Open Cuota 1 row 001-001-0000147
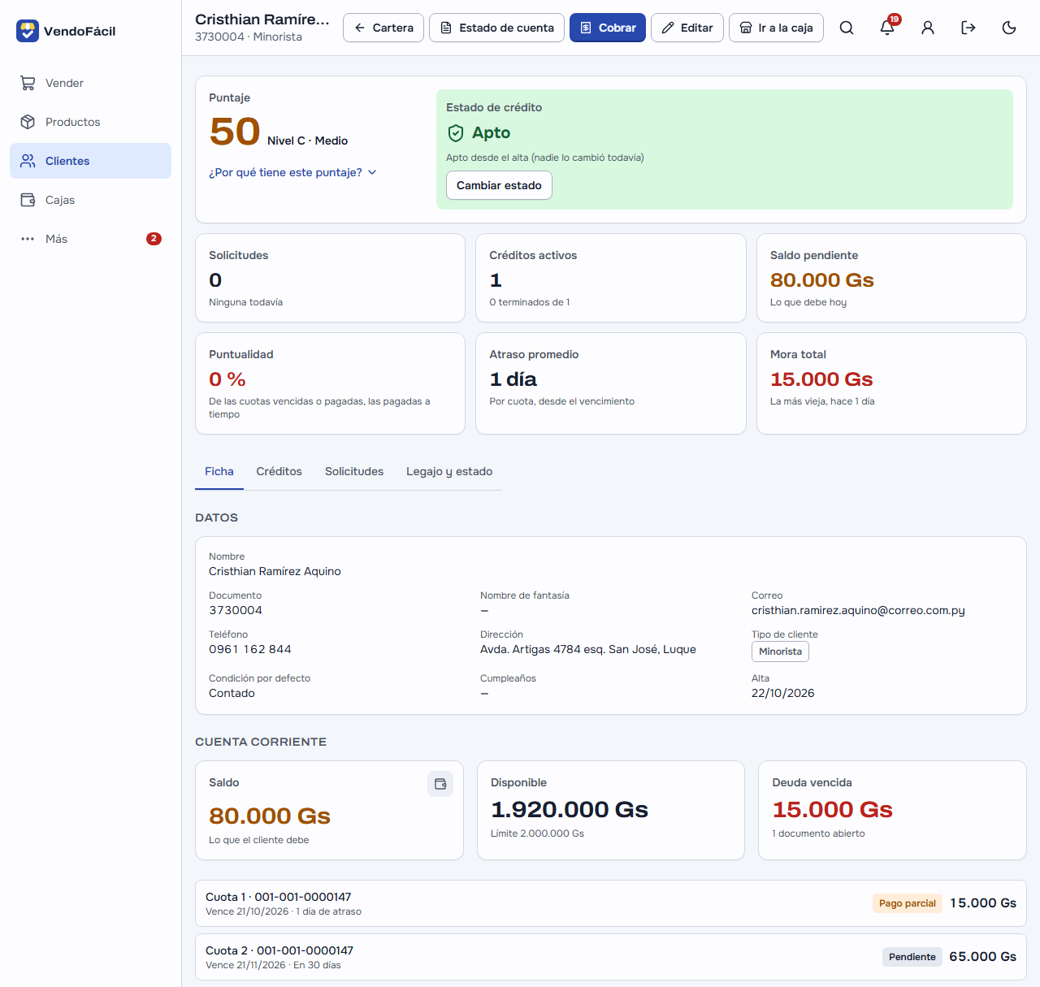This screenshot has width=1040, height=987. (x=611, y=903)
